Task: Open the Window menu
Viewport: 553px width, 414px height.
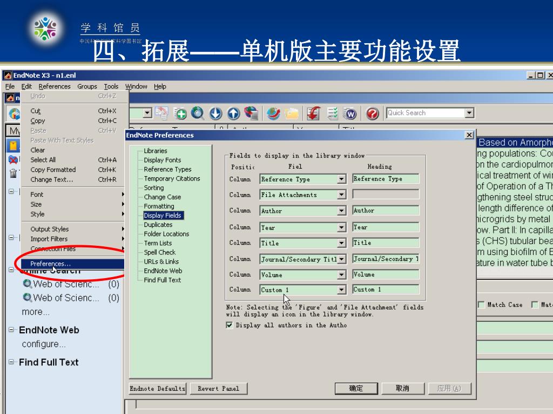Action: pos(136,87)
